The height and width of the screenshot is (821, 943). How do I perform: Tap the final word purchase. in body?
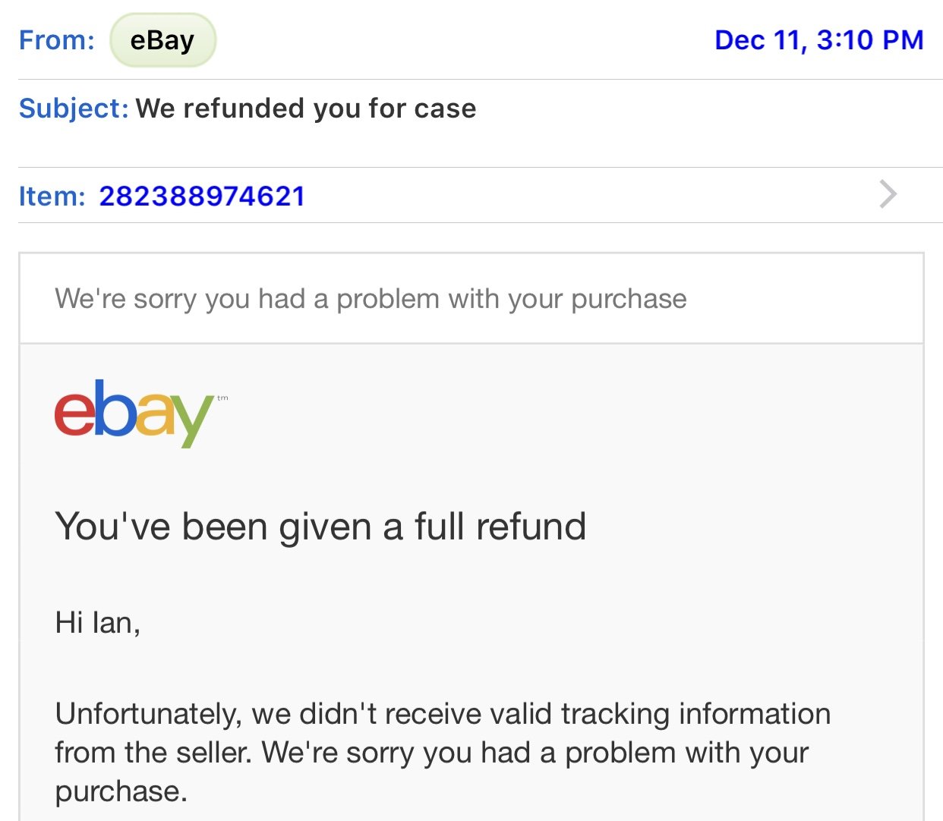tap(121, 792)
